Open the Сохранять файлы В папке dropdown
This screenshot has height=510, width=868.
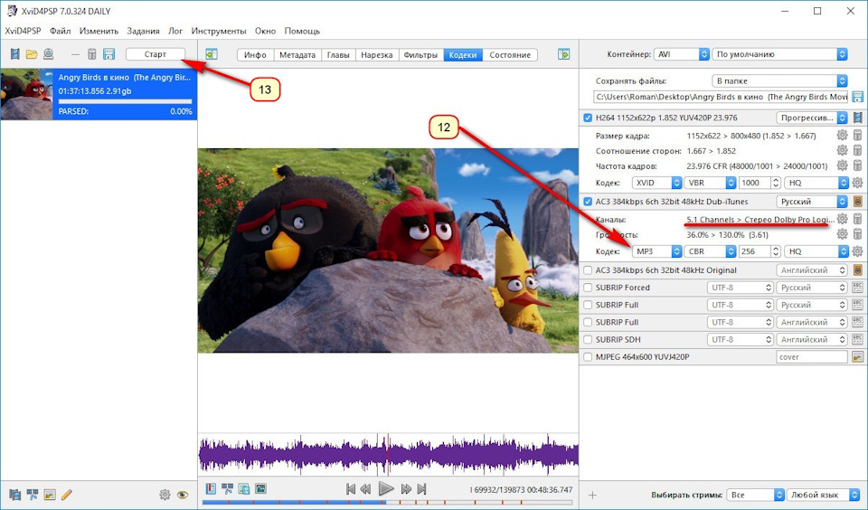pos(779,80)
